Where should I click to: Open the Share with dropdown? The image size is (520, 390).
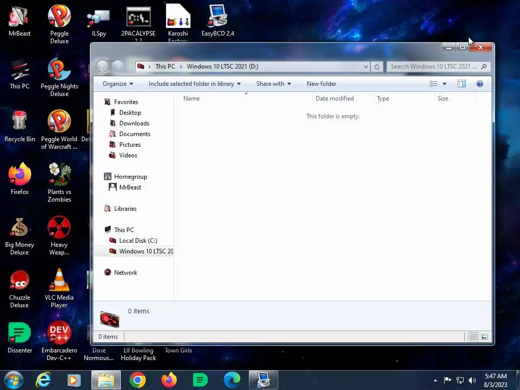pyautogui.click(x=274, y=84)
